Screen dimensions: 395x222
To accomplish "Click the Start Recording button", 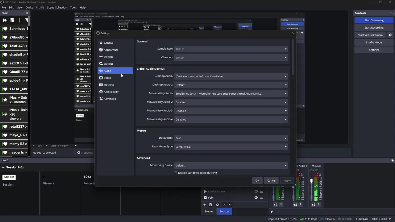I will pyautogui.click(x=374, y=28).
